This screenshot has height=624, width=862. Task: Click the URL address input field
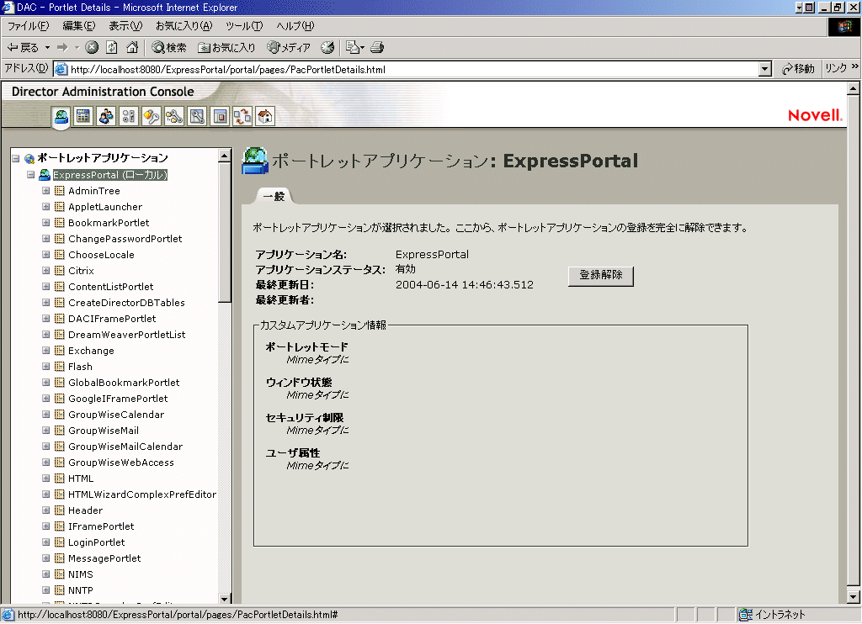(407, 69)
